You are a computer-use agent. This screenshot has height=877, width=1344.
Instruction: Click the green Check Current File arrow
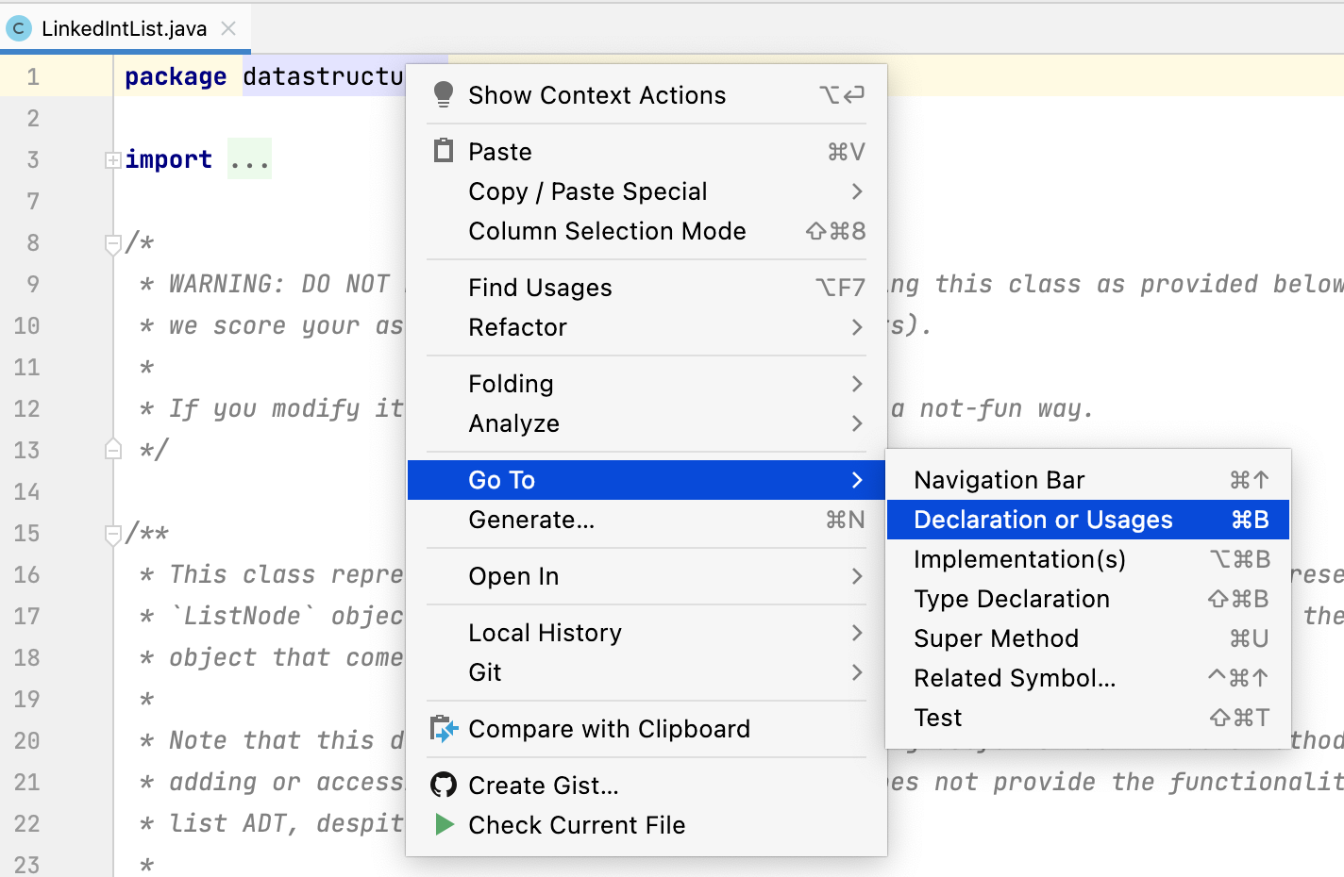pos(444,825)
